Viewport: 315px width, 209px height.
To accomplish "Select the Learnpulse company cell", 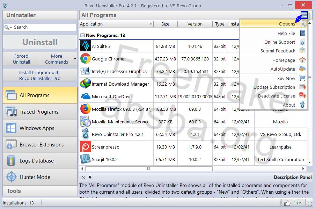I will (x=280, y=147).
